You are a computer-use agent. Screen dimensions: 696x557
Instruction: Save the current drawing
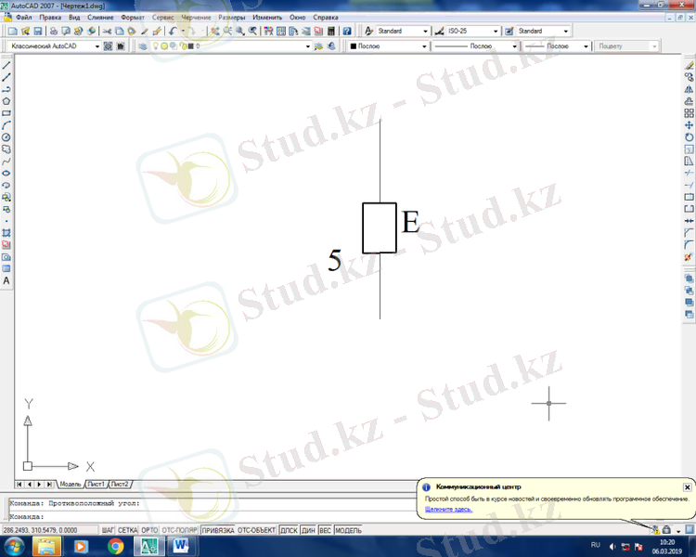pos(38,31)
